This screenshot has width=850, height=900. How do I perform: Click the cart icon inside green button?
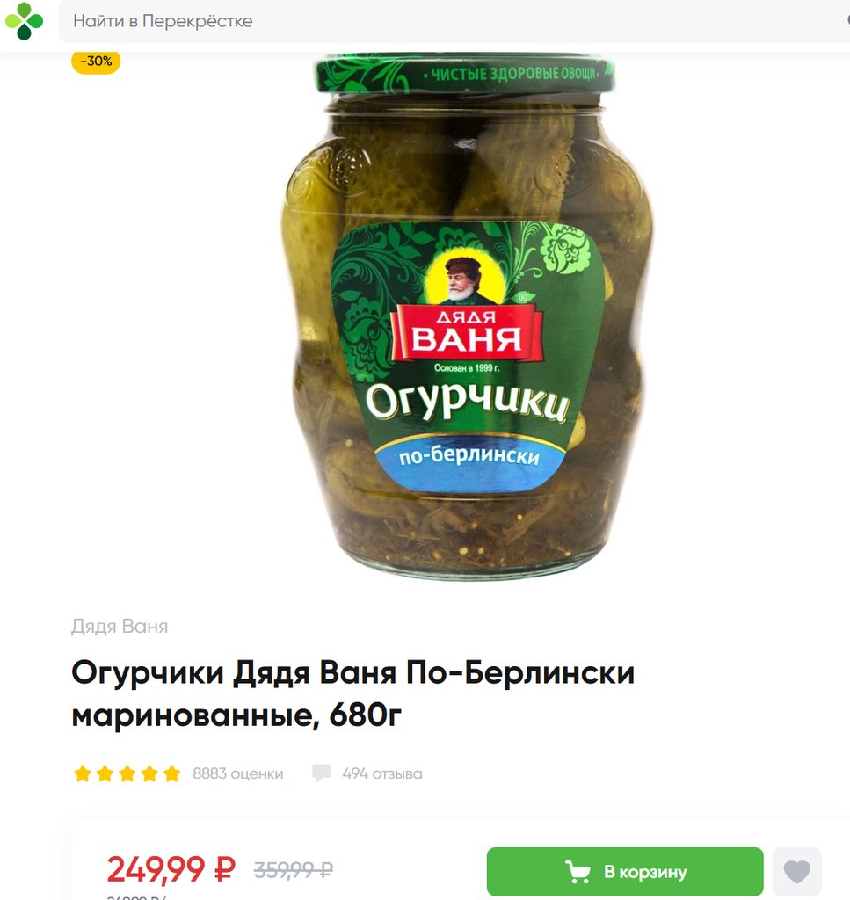point(578,872)
